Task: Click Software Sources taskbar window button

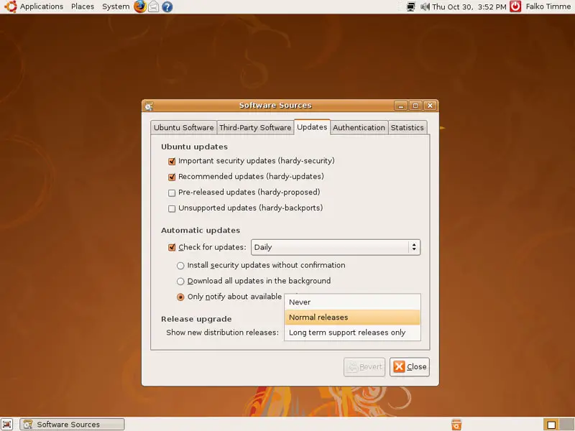Action: pos(72,425)
